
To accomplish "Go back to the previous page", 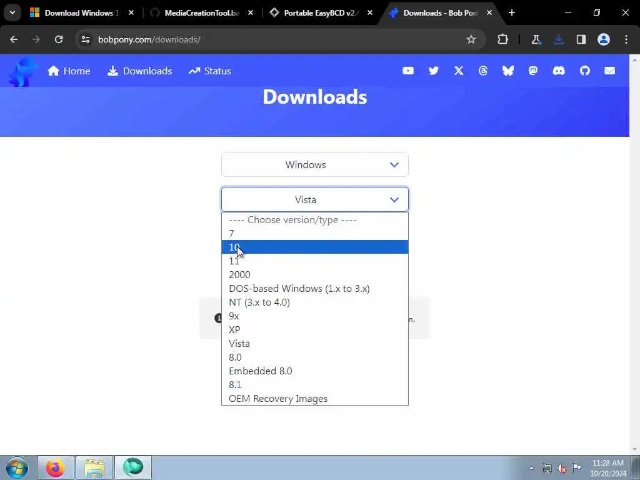I will click(x=14, y=39).
